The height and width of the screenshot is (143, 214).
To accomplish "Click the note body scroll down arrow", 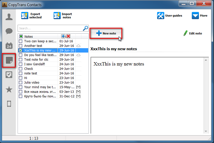I will 206,131.
